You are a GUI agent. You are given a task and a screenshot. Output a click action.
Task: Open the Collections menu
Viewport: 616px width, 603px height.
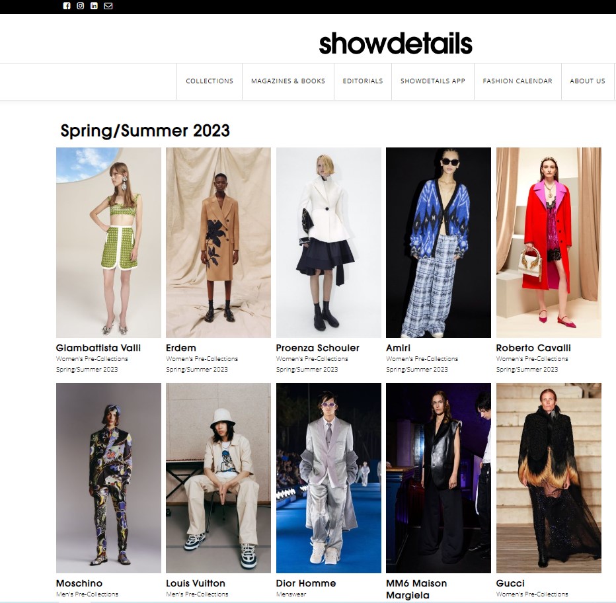[x=210, y=81]
